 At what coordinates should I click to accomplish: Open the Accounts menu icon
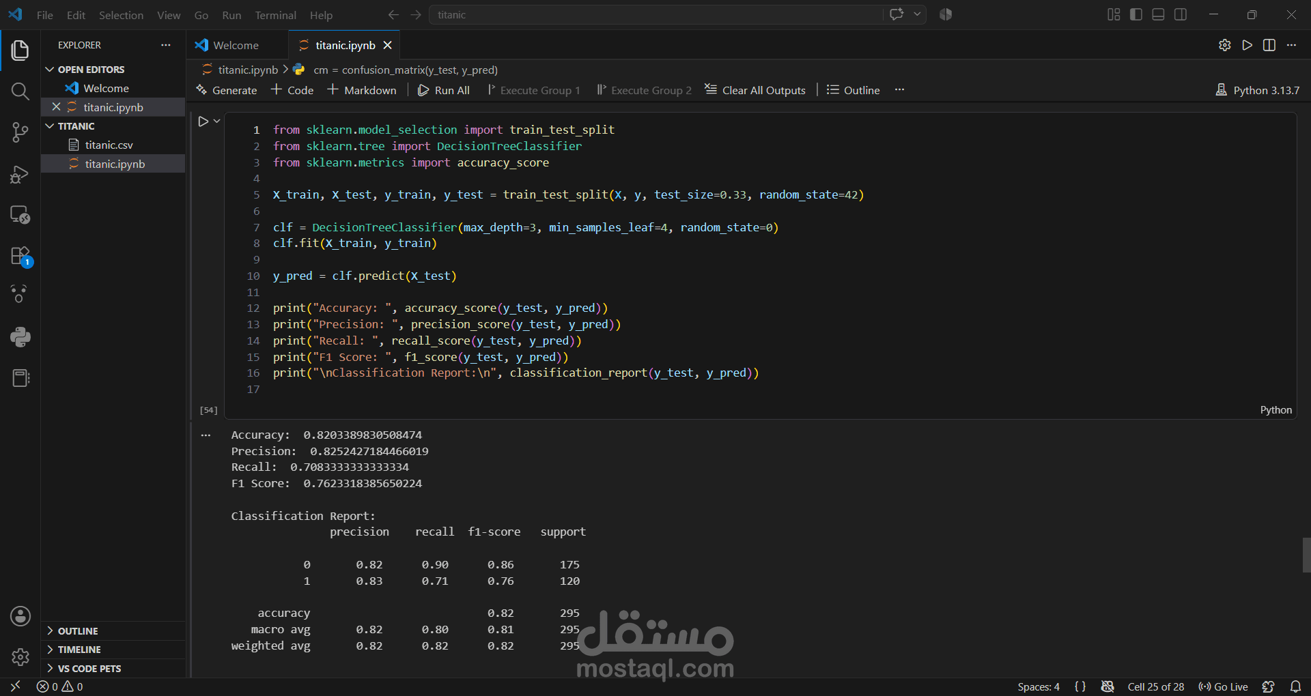coord(20,616)
